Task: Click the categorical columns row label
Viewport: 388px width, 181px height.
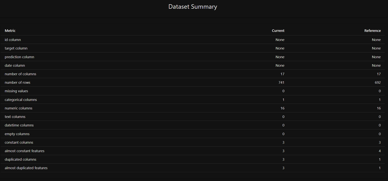Action: coord(21,100)
